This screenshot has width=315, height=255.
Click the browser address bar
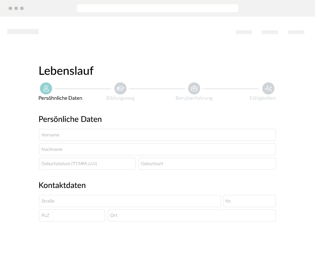(x=157, y=8)
